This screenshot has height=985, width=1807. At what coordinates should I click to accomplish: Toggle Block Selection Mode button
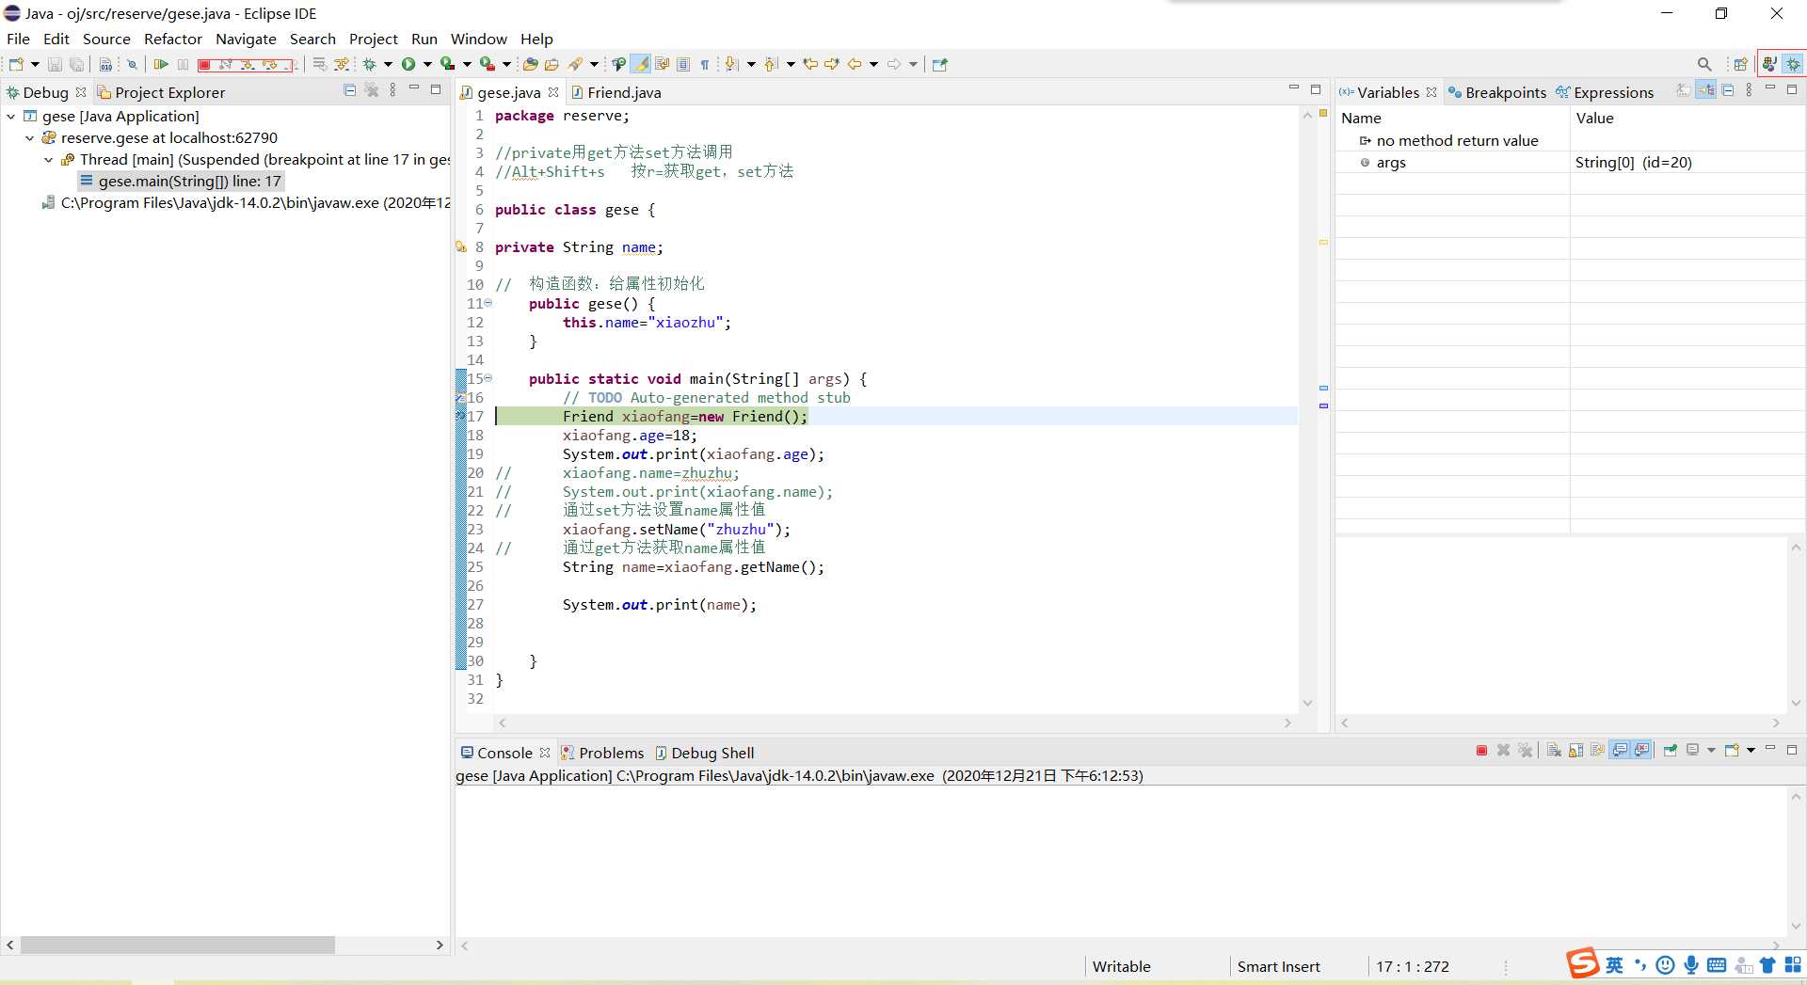(683, 64)
